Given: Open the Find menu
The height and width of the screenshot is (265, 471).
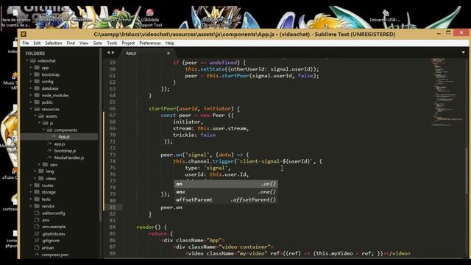Looking at the screenshot, I should point(71,43).
